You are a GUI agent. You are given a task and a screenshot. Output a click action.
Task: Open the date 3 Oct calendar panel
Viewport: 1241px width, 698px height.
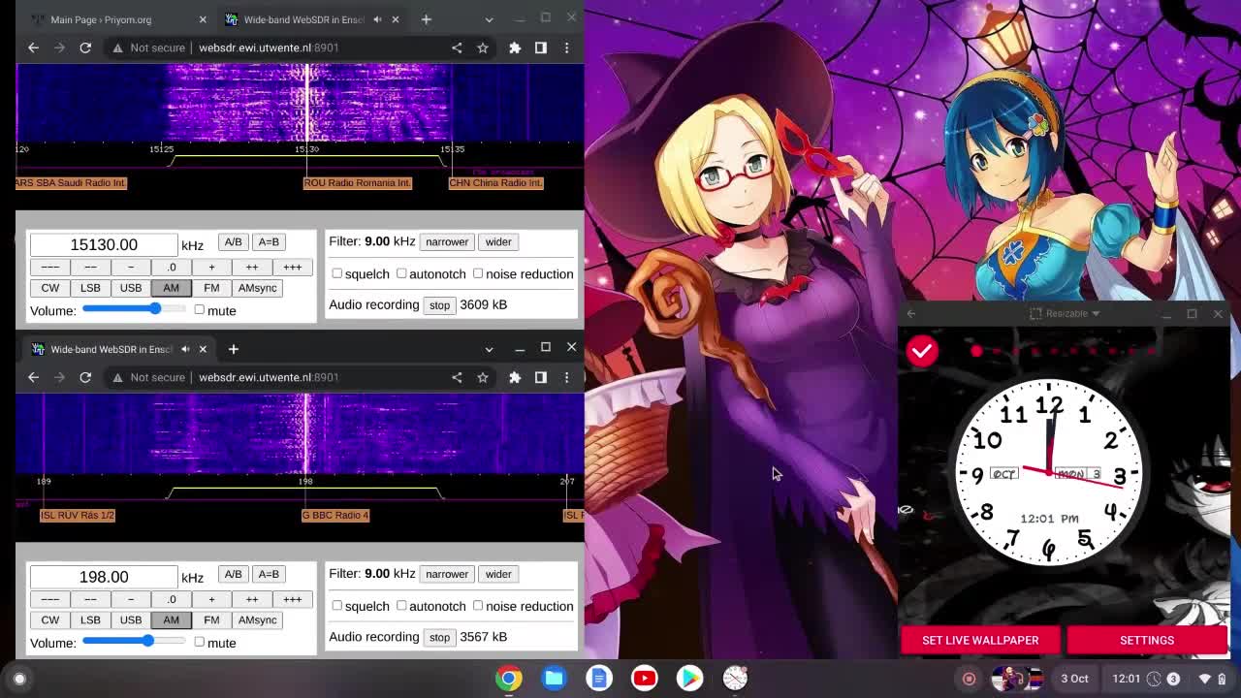1074,679
